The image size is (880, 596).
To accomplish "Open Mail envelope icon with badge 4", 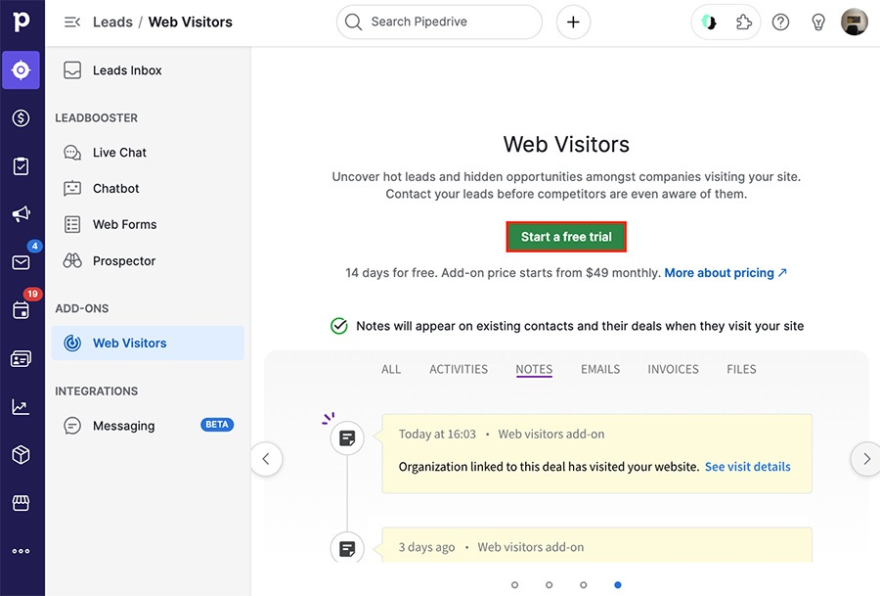I will point(22,262).
